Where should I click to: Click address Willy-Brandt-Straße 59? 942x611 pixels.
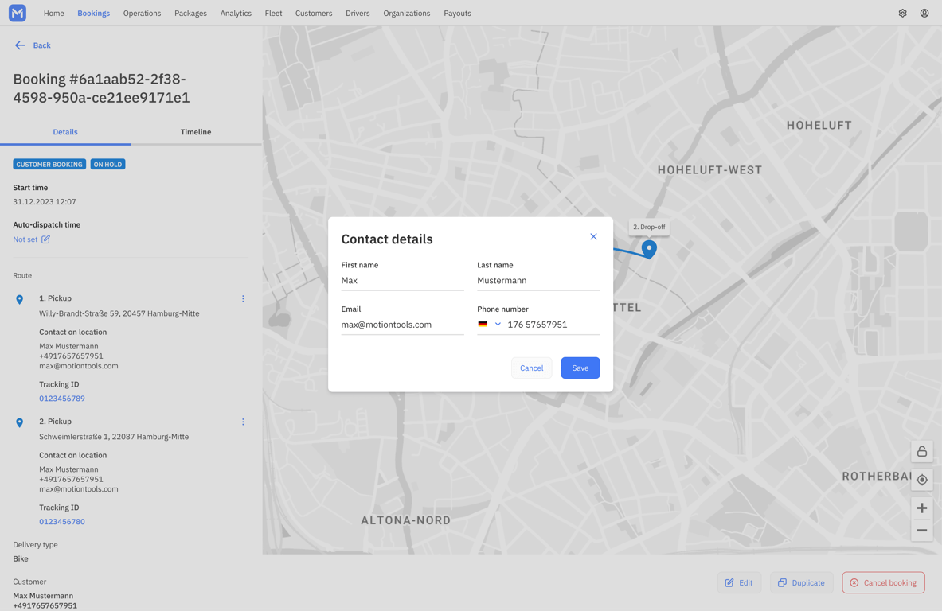click(x=119, y=313)
